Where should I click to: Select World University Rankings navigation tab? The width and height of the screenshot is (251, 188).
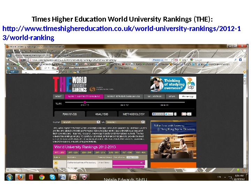coord(84,96)
